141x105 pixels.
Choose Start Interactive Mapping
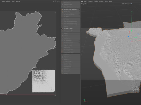71,21
